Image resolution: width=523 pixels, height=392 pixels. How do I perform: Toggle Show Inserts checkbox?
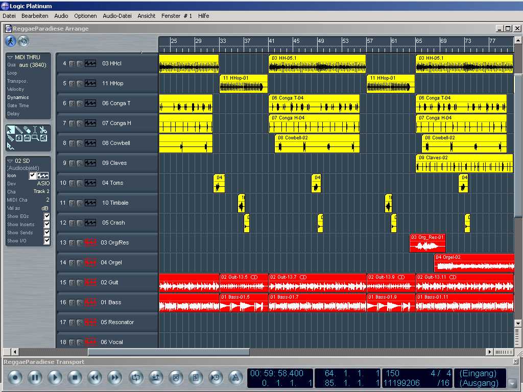coord(47,225)
